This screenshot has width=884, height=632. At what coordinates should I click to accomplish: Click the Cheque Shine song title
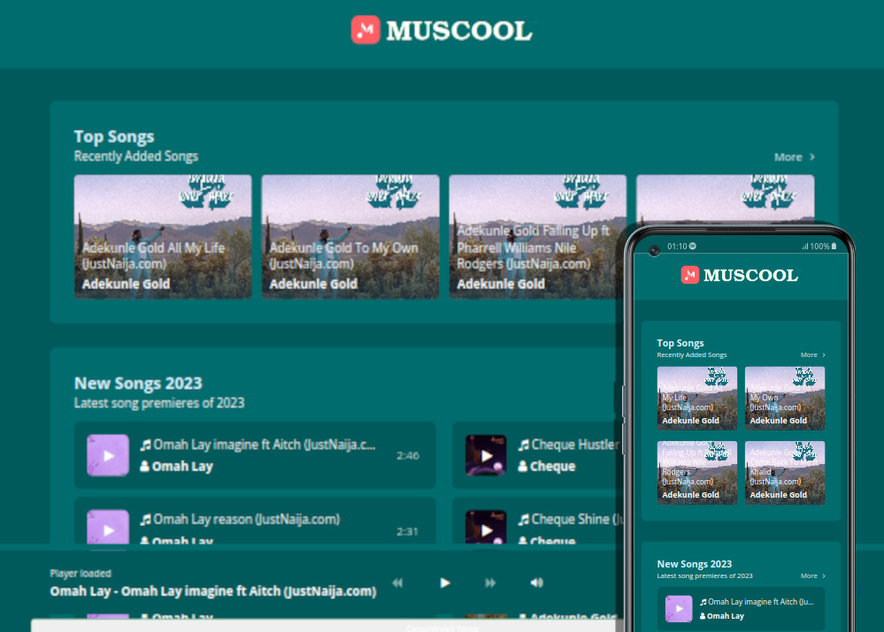click(576, 520)
